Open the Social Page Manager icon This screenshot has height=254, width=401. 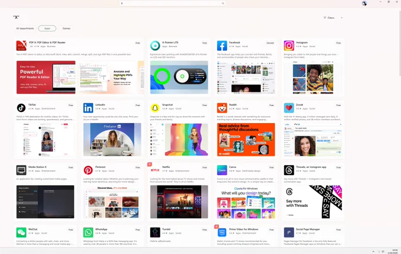click(289, 232)
